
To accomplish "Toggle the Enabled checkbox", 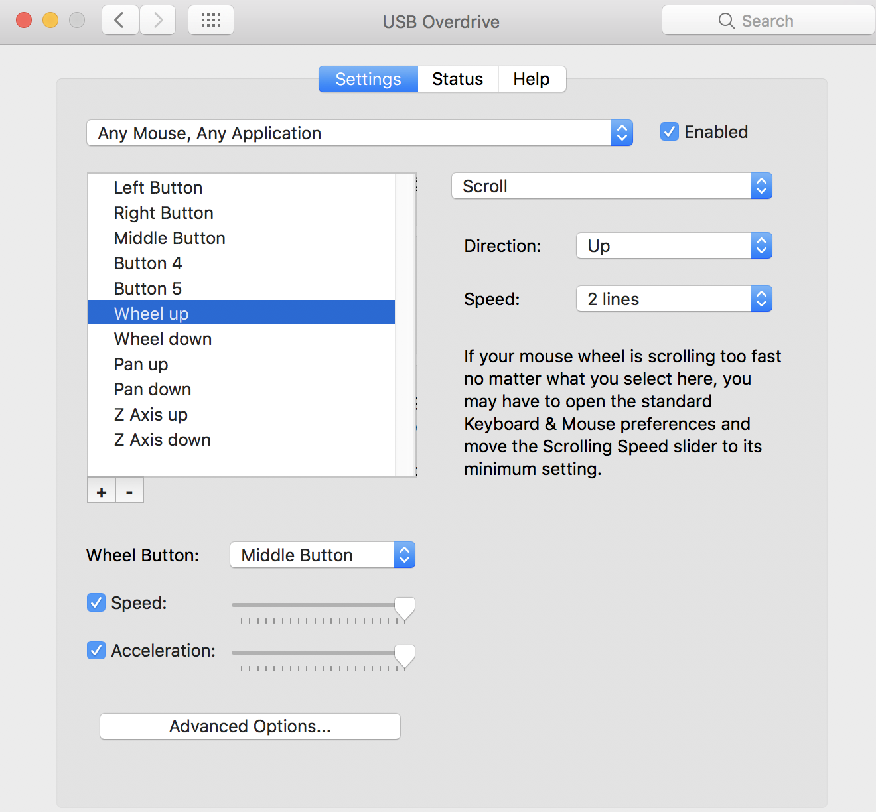I will 670,132.
